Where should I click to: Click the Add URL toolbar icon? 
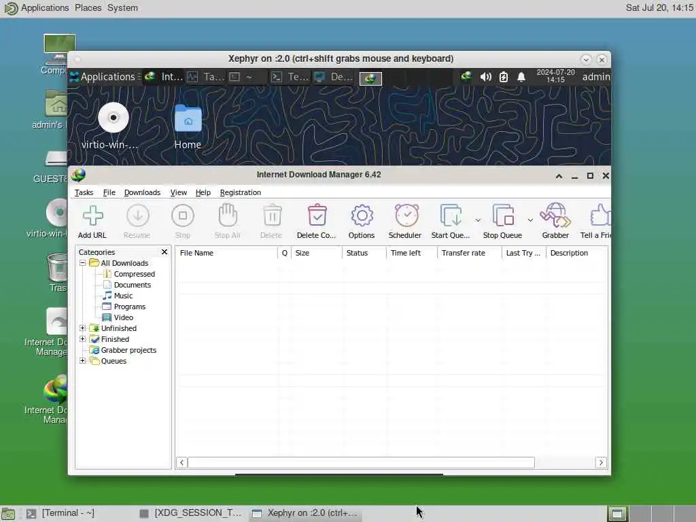(x=92, y=215)
